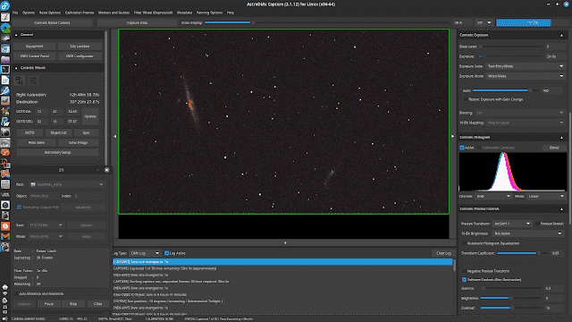
Task: Click the sliders settings icon under Controls: Mount
Action: tap(33, 80)
